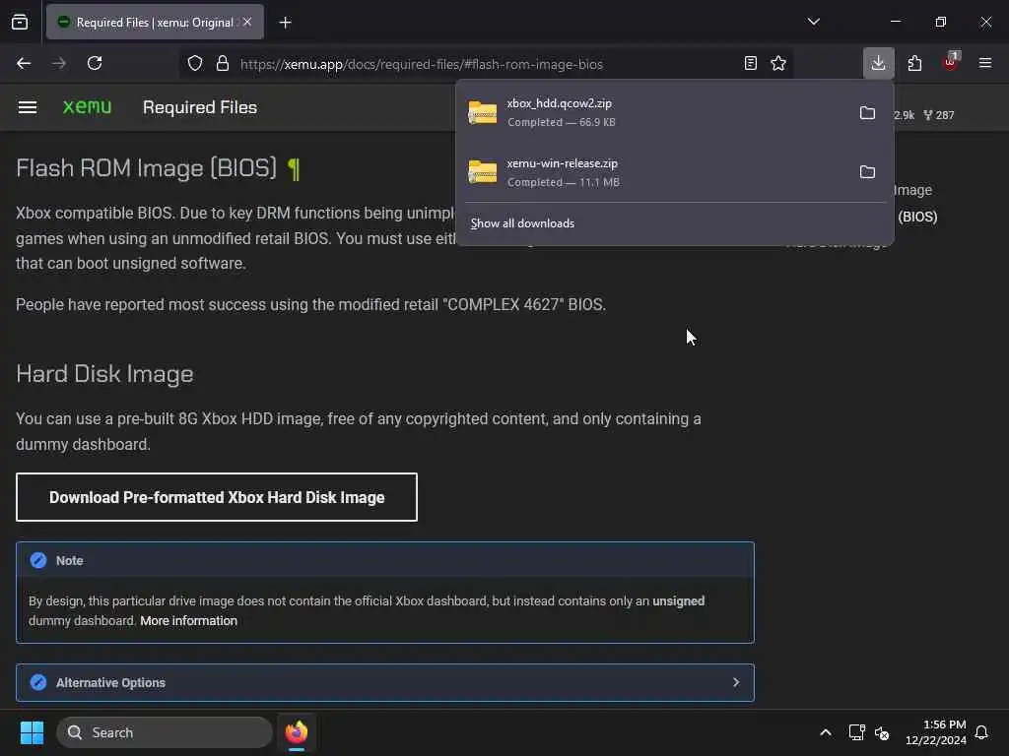This screenshot has width=1009, height=756.
Task: Click Show all downloads
Action: coord(522,223)
